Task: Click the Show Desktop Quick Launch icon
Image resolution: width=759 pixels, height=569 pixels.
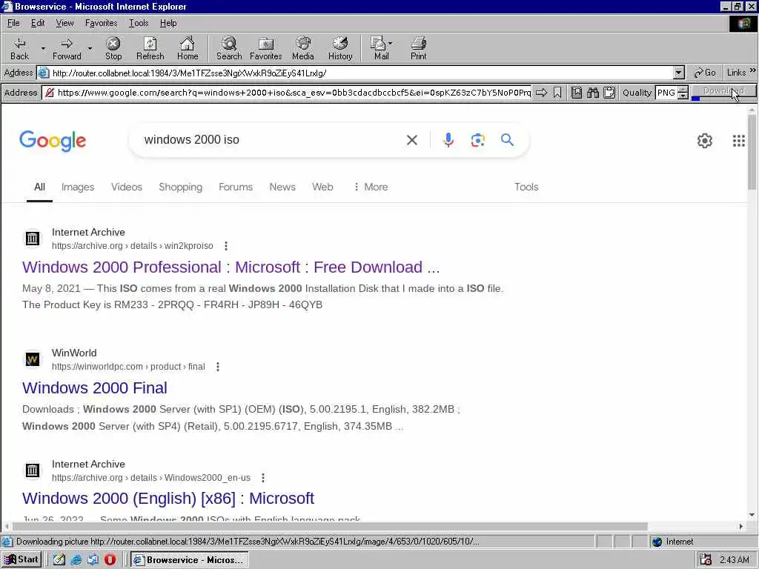Action: click(x=59, y=560)
